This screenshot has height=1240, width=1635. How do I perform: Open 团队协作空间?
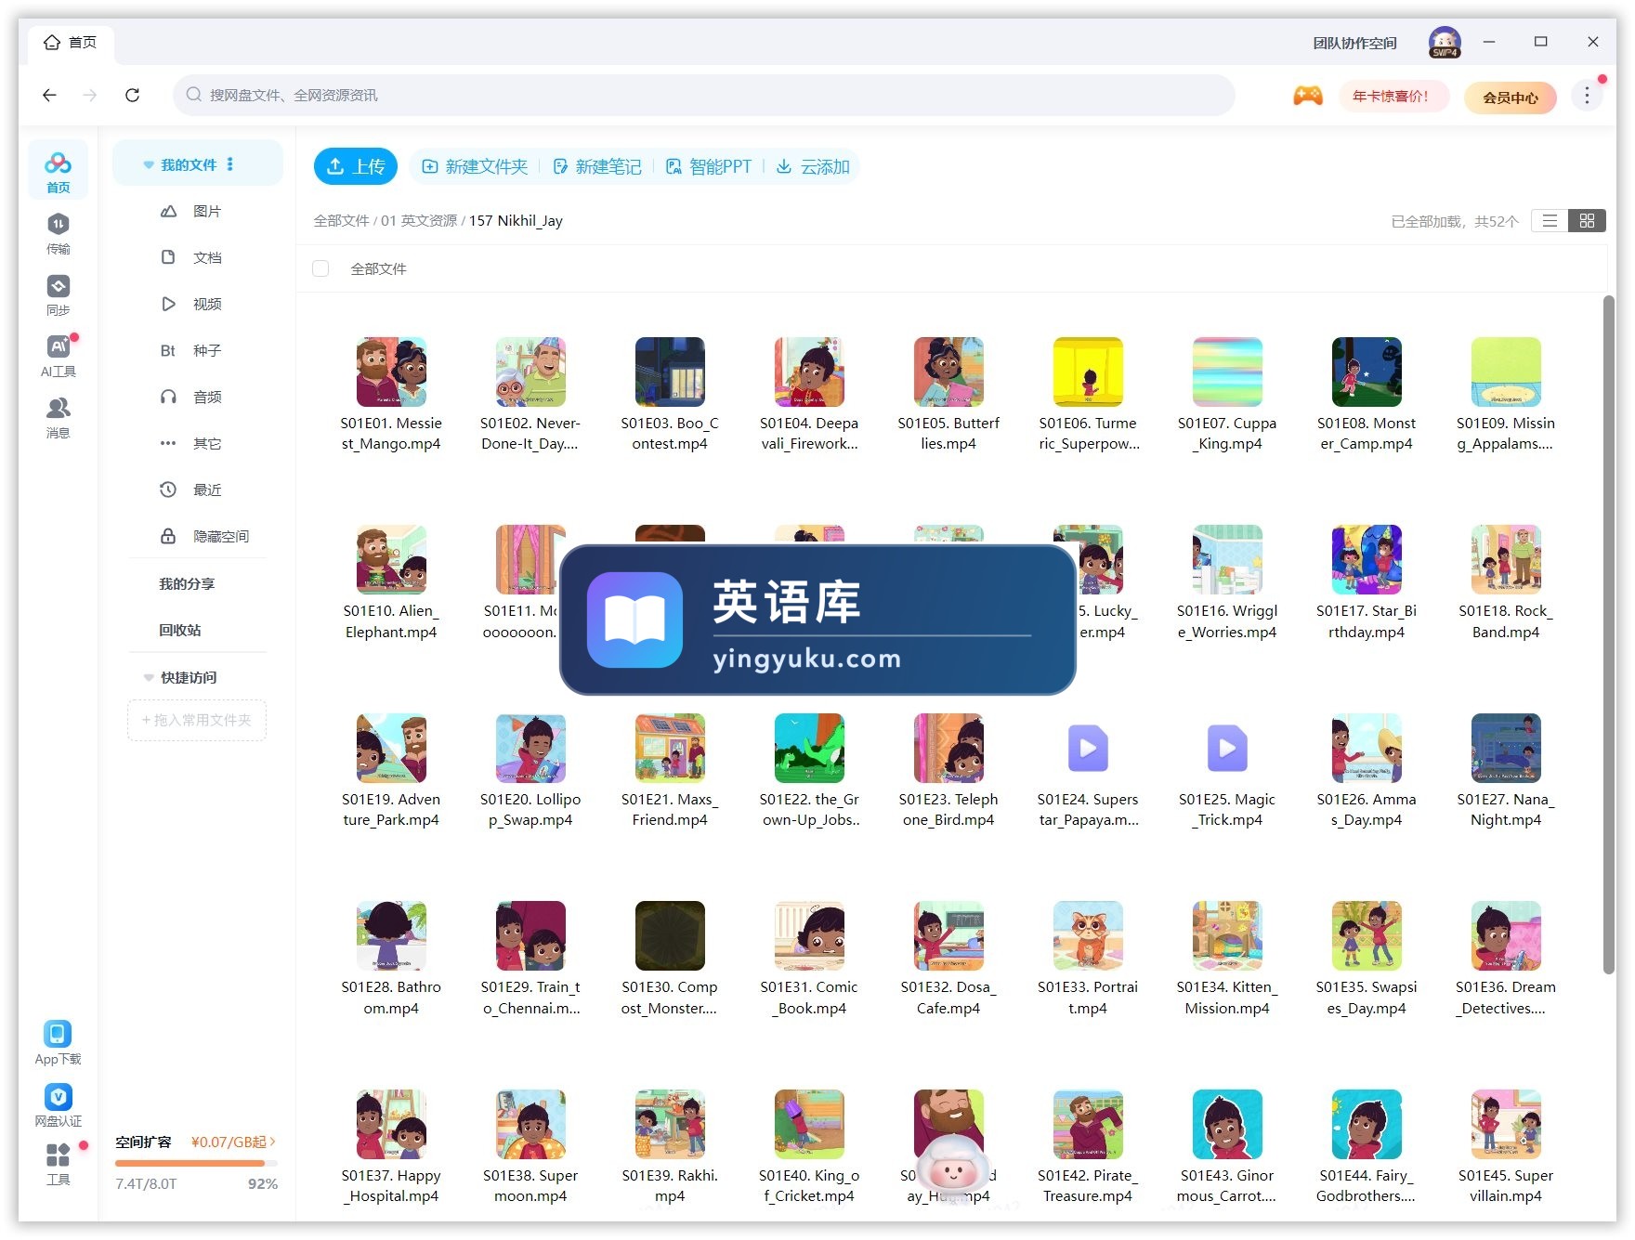coord(1354,43)
